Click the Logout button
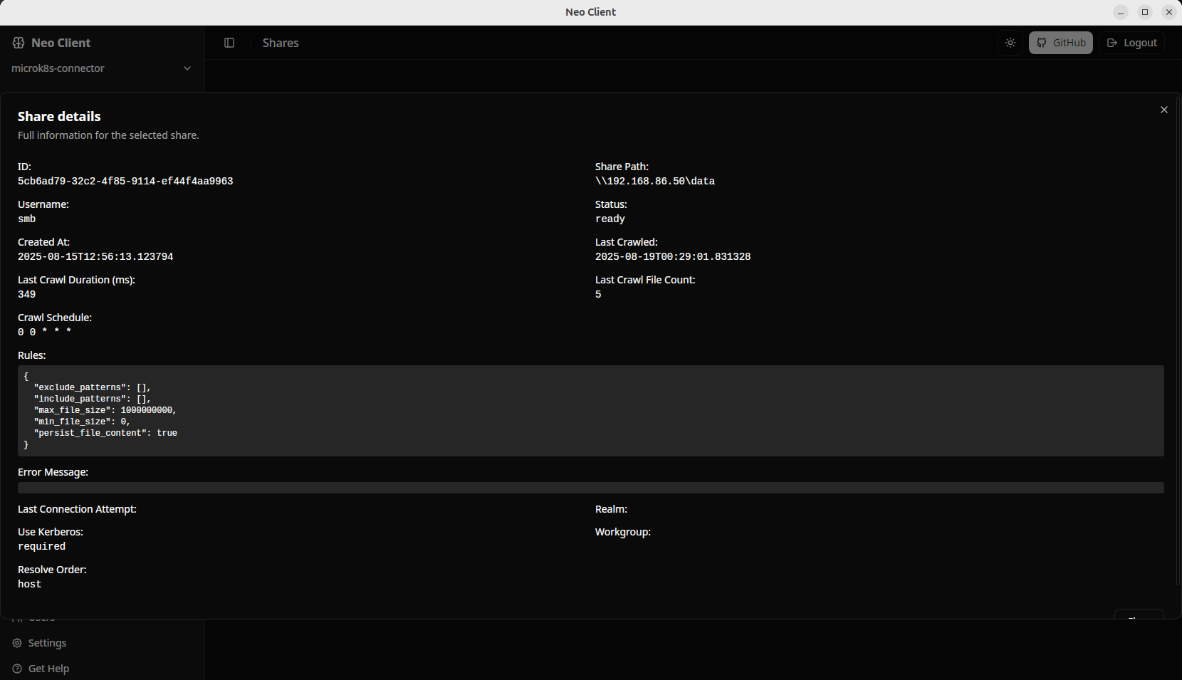The width and height of the screenshot is (1182, 680). [x=1131, y=43]
